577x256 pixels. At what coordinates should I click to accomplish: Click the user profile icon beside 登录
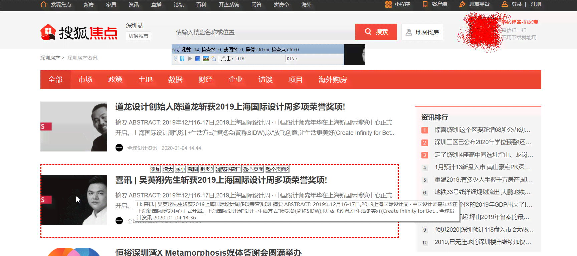click(x=505, y=4)
